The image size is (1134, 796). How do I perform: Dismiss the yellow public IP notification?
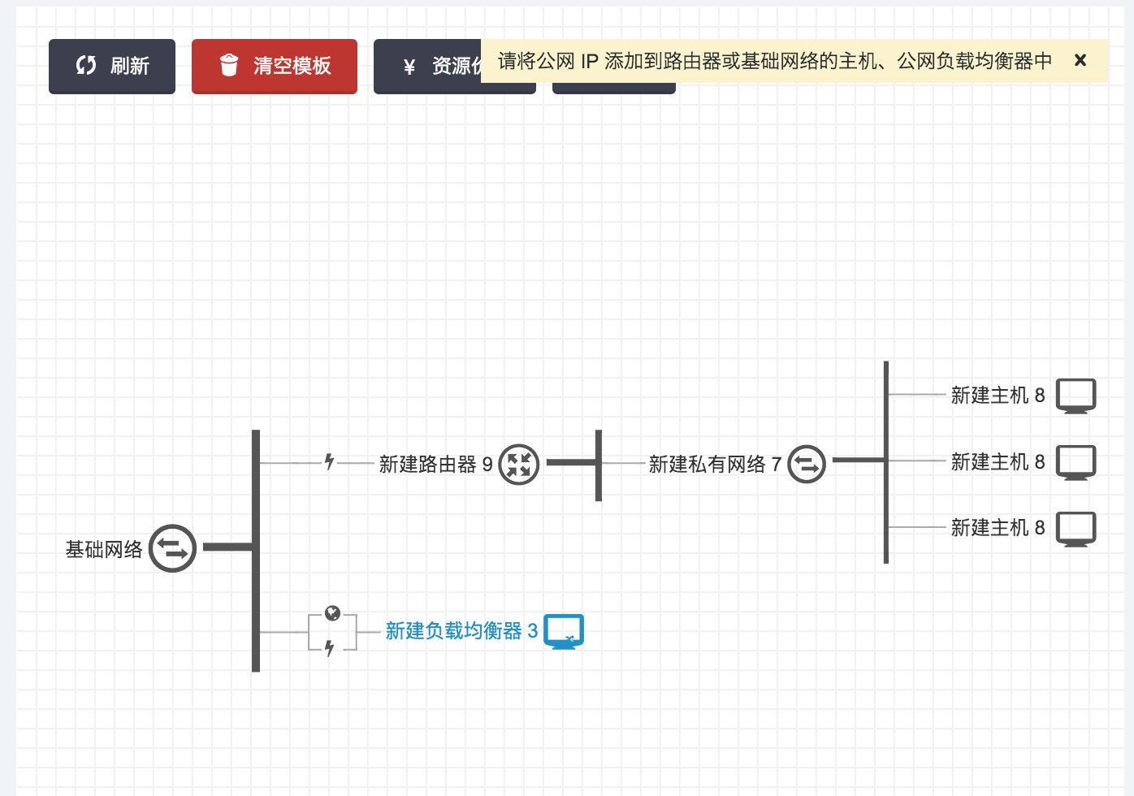coord(1080,60)
